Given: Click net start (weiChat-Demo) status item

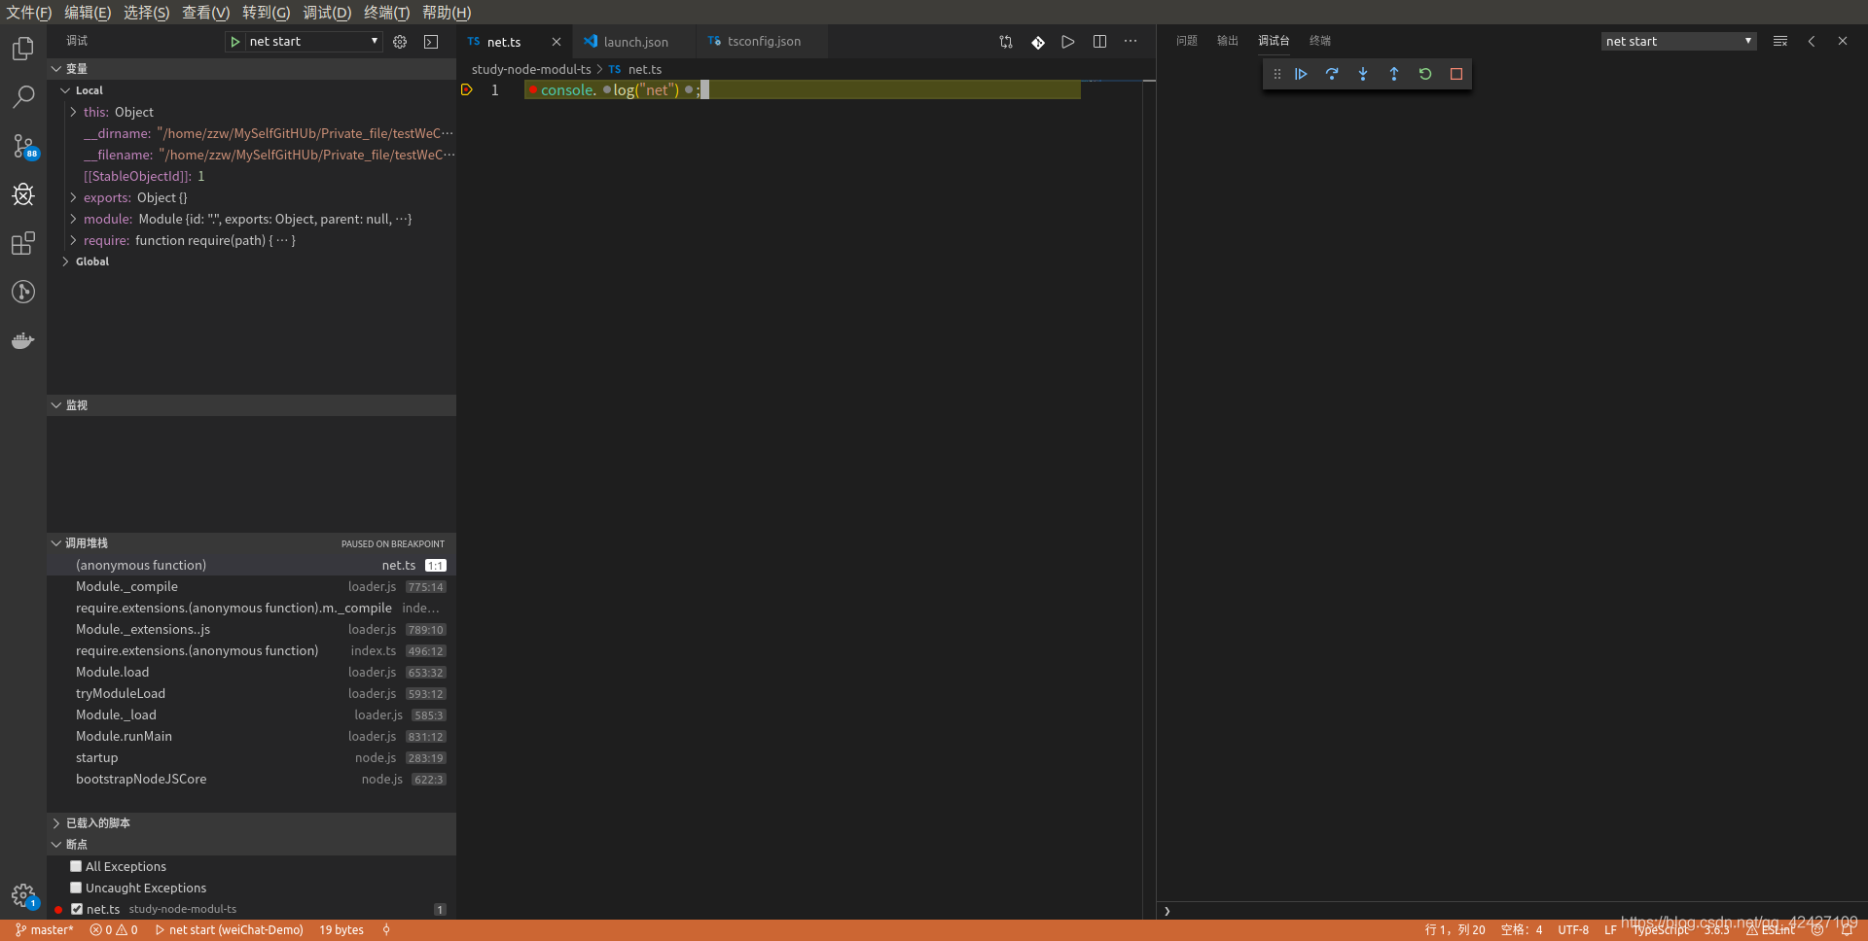Looking at the screenshot, I should pos(229,930).
